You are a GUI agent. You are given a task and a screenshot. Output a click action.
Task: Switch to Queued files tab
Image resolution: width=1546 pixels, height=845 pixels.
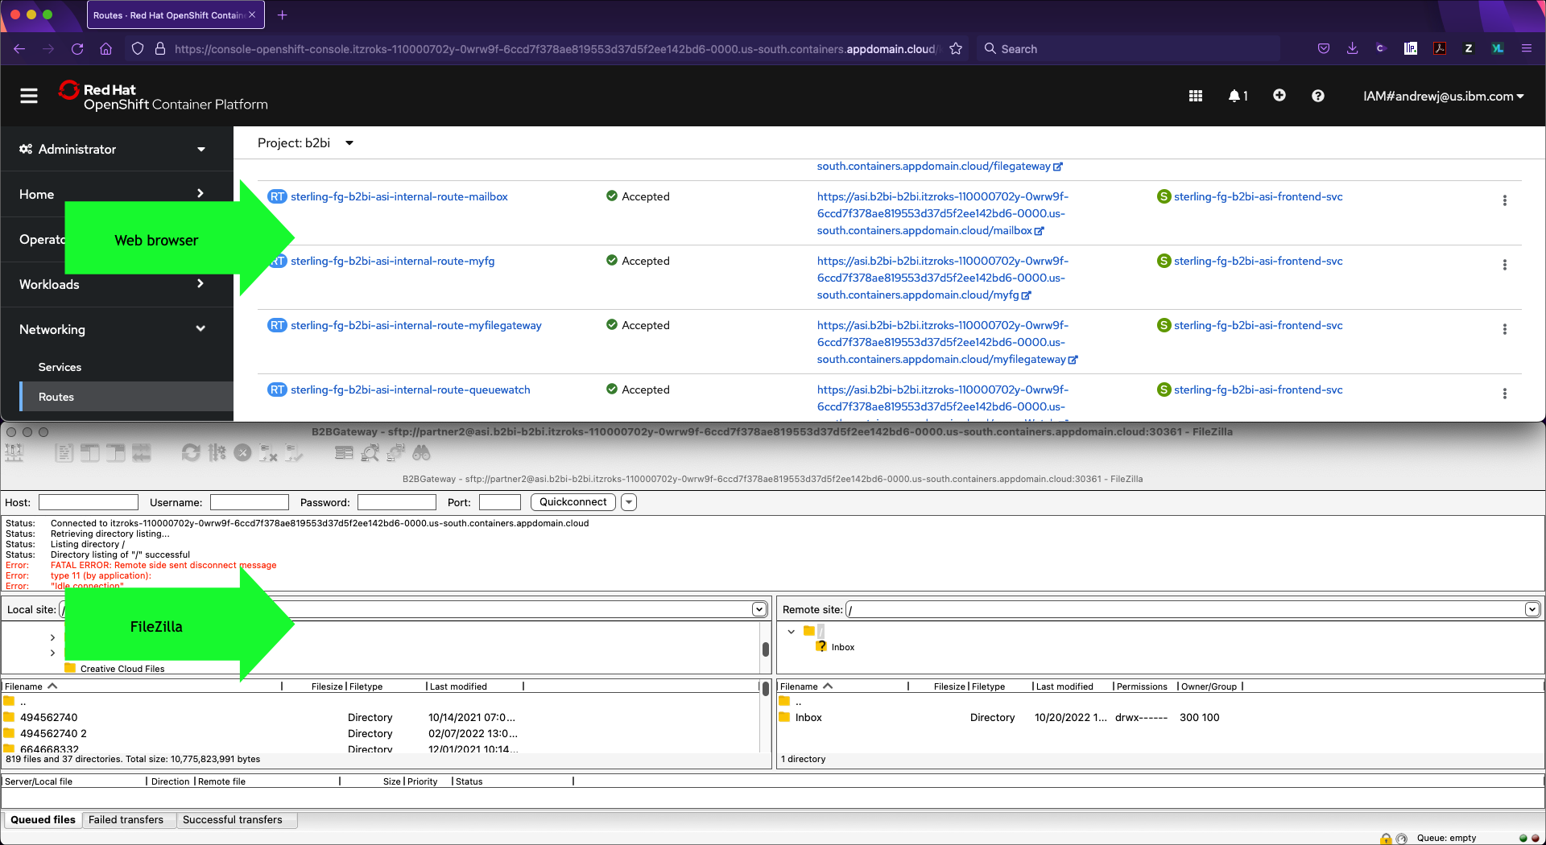[x=43, y=820]
